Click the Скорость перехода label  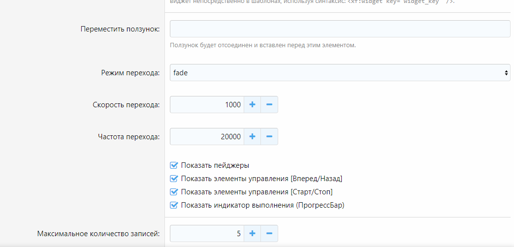[126, 105]
